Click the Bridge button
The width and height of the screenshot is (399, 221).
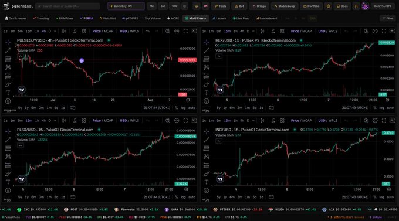(259, 6)
